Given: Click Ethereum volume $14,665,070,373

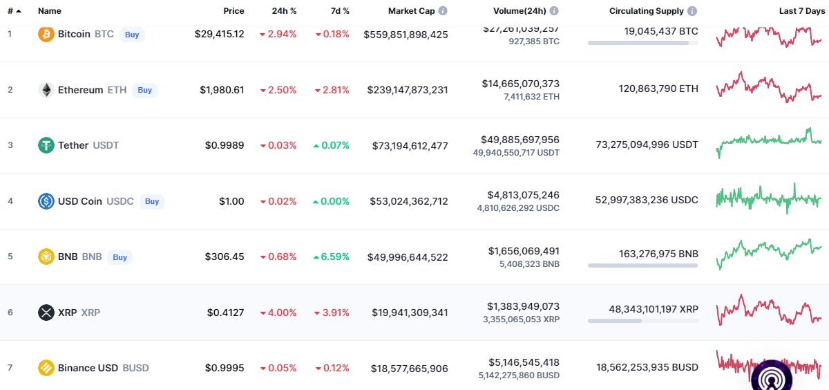Looking at the screenshot, I should (x=521, y=84).
